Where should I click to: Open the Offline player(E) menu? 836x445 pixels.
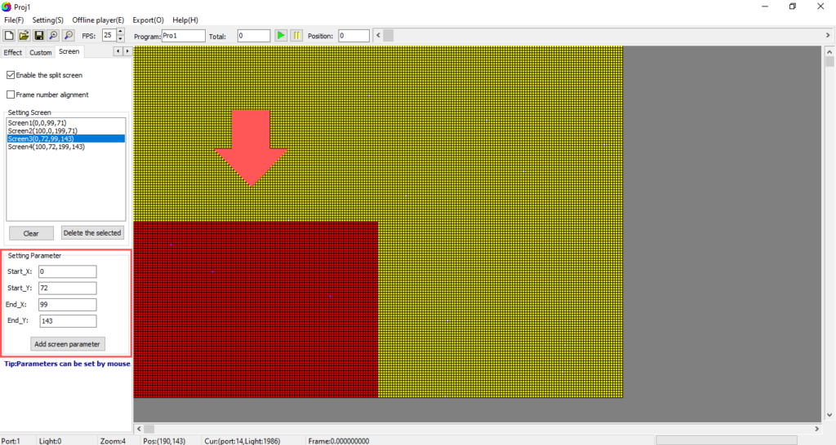98,20
